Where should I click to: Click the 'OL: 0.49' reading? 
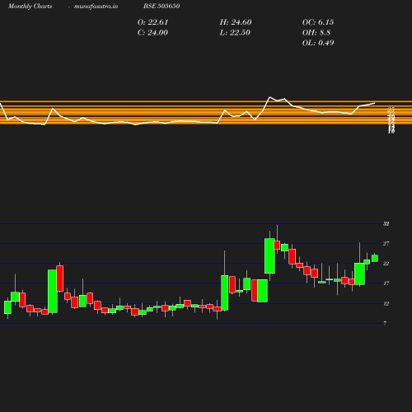(318, 43)
